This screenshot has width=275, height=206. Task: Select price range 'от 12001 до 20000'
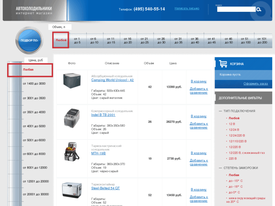pyautogui.click(x=36, y=181)
